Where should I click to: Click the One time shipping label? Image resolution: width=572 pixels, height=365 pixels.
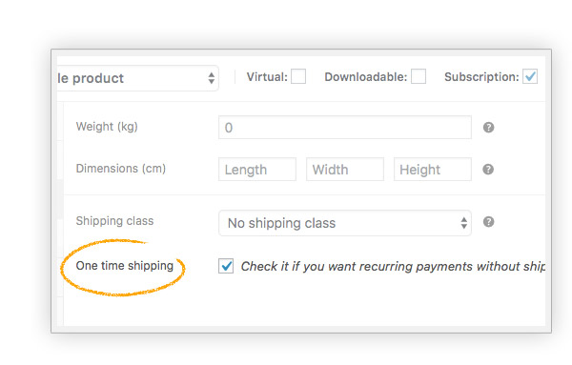124,266
